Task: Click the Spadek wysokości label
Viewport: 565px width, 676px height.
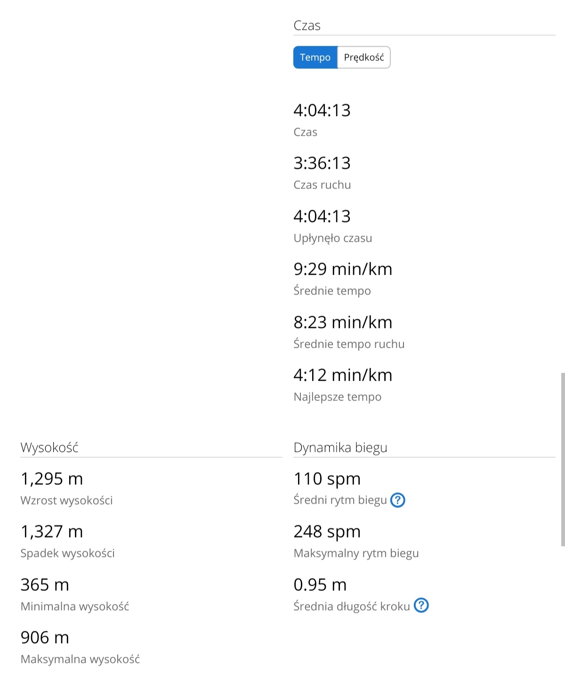Action: coord(67,553)
